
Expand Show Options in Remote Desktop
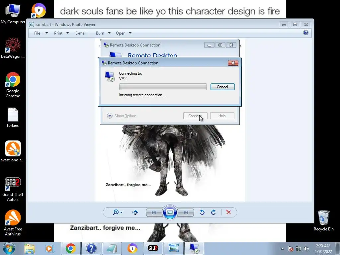[x=122, y=116]
